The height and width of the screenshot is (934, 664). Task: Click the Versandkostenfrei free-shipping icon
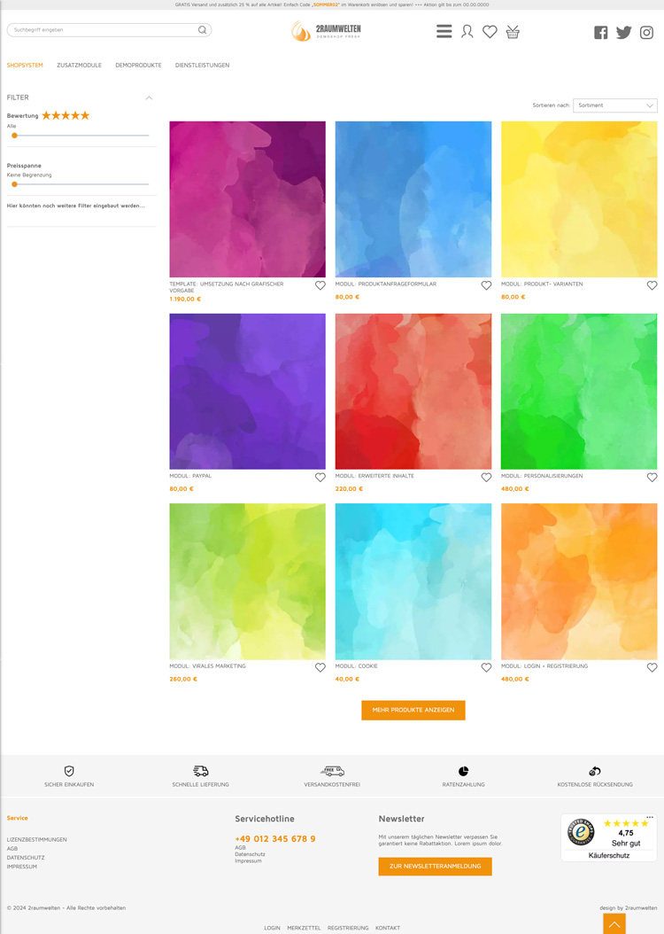coord(332,771)
